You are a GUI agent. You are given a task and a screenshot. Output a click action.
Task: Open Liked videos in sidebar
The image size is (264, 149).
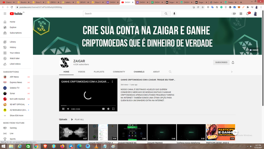click(16, 64)
